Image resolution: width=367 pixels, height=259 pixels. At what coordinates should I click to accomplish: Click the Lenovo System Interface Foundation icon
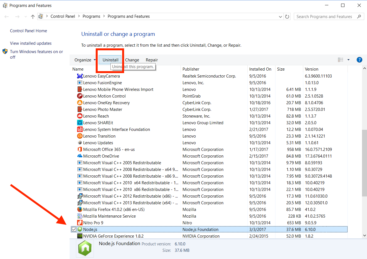pos(80,129)
